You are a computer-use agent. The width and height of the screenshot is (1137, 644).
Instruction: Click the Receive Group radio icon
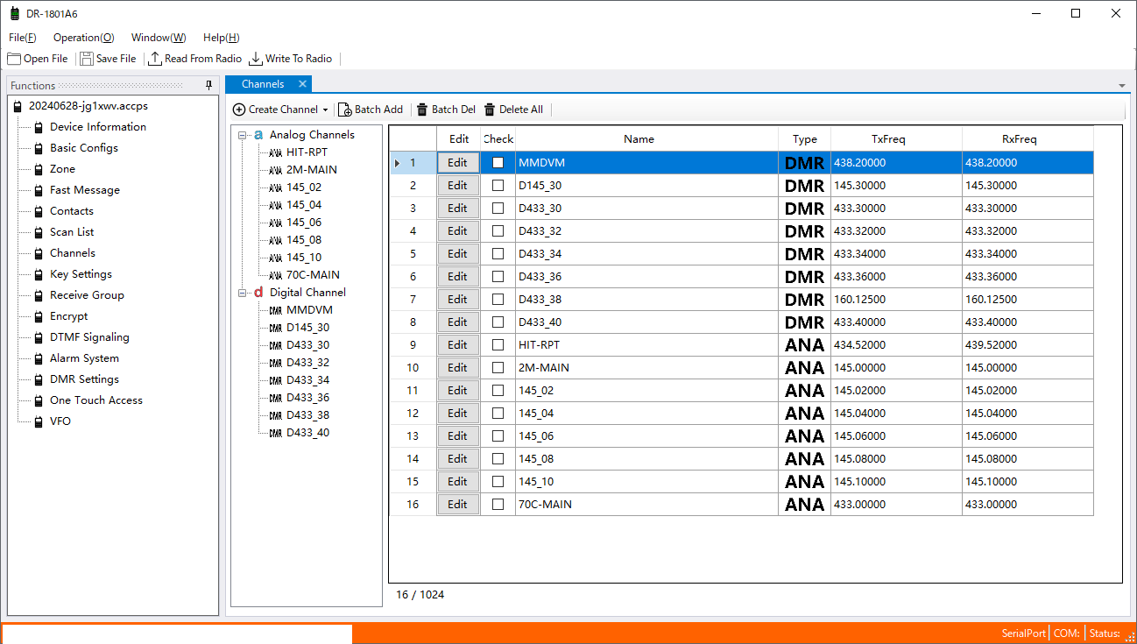[39, 295]
